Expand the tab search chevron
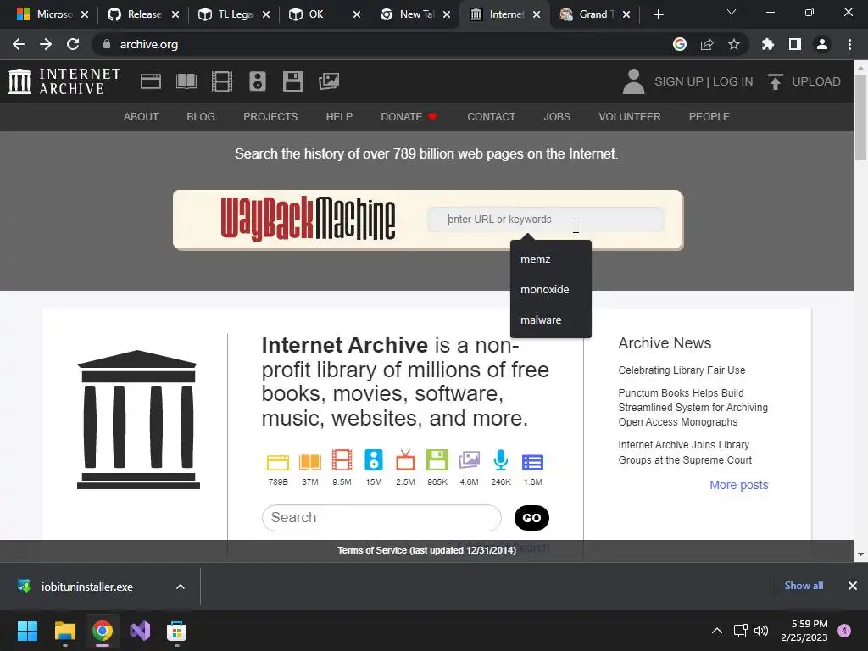This screenshot has height=651, width=868. click(x=732, y=12)
